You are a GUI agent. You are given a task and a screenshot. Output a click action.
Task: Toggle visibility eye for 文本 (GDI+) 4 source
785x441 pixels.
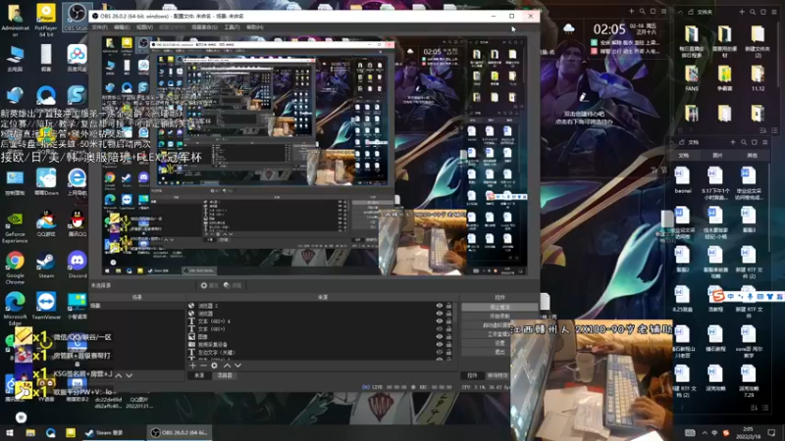[x=439, y=321]
